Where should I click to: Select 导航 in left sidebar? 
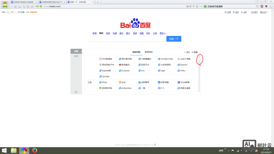coord(76,51)
